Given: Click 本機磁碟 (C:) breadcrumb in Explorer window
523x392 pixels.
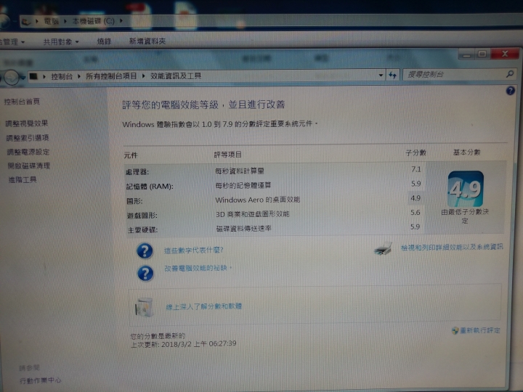Looking at the screenshot, I should [x=94, y=21].
